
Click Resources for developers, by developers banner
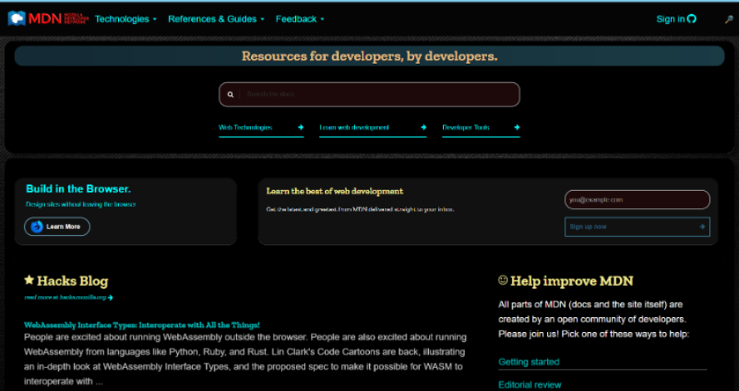(x=369, y=56)
